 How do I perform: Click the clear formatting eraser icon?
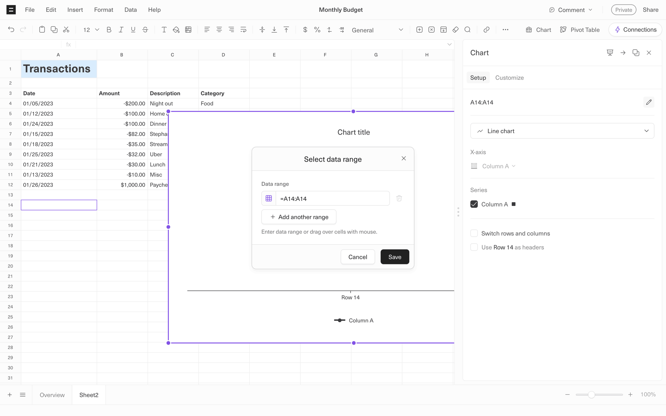[456, 30]
